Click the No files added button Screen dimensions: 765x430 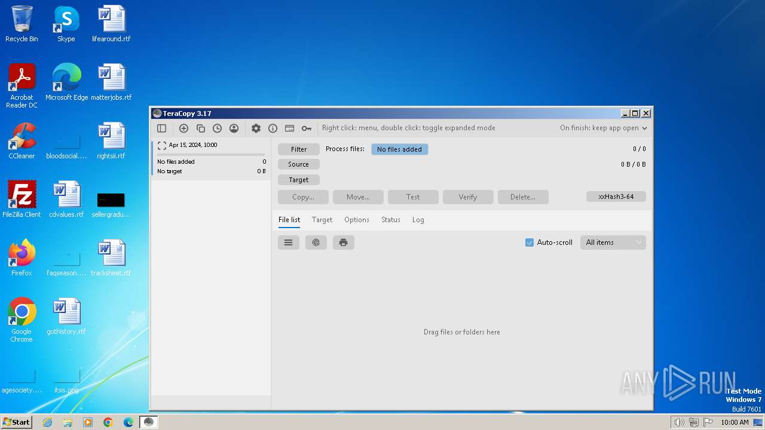[x=400, y=149]
